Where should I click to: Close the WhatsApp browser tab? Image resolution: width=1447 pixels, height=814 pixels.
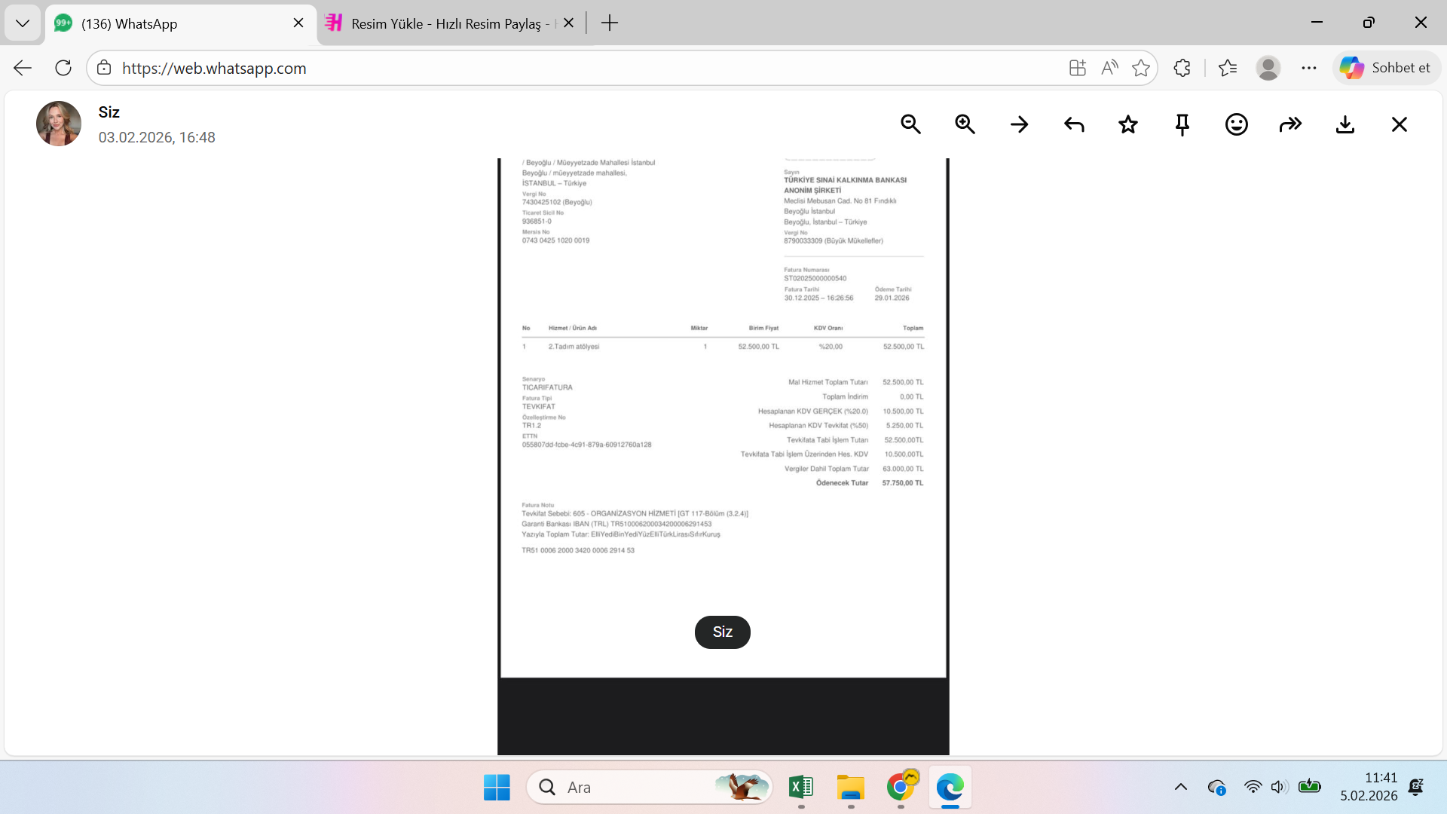(298, 23)
